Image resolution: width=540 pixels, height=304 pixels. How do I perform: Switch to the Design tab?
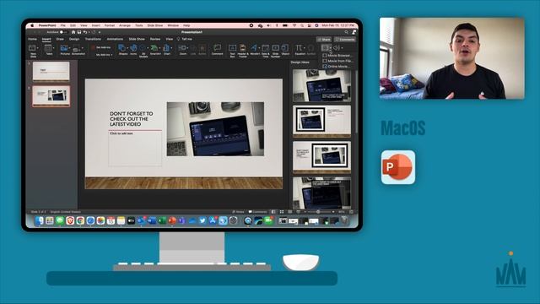pos(74,40)
